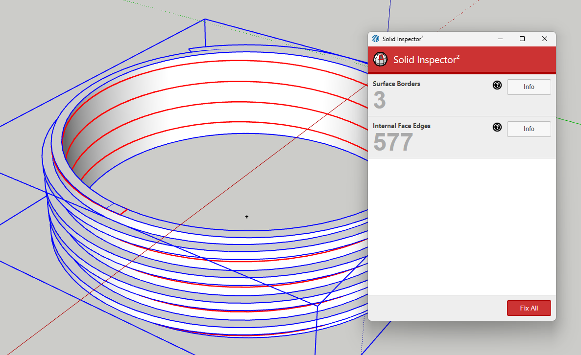Maximize the Solid Inspector window
Viewport: 581px width, 355px height.
(522, 39)
